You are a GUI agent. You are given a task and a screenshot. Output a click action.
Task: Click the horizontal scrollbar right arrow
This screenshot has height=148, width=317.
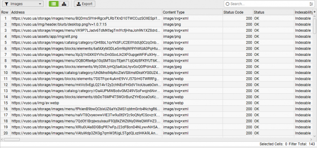click(311, 139)
